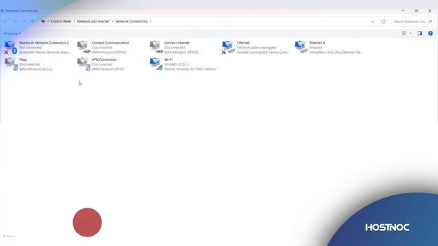Click 'Enabled' status under Ethernet 8
Screen dimensions: 438x246
click(315, 47)
